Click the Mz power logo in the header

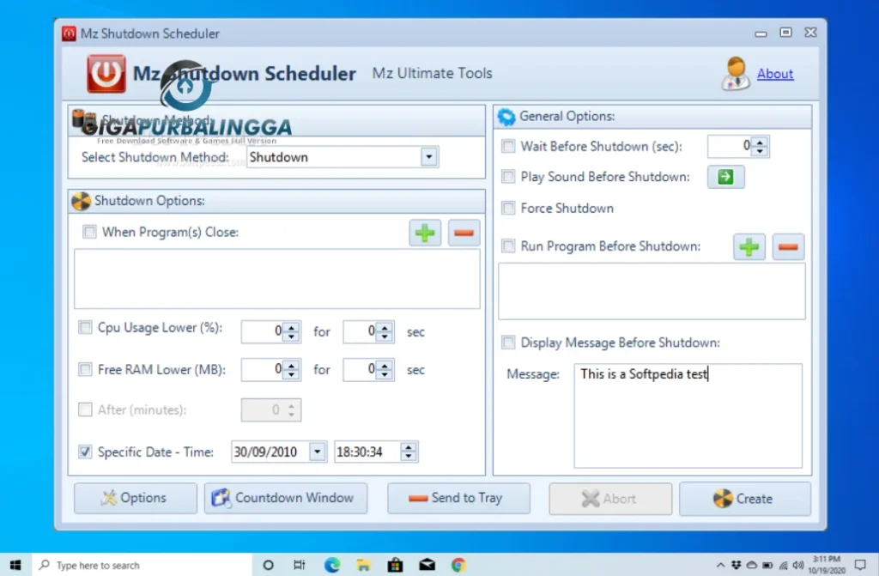click(104, 73)
